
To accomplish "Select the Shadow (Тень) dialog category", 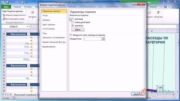I will pyautogui.click(x=54, y=33).
